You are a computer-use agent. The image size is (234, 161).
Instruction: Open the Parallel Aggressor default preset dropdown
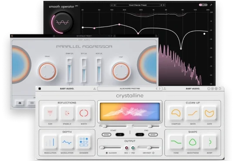click(84, 36)
